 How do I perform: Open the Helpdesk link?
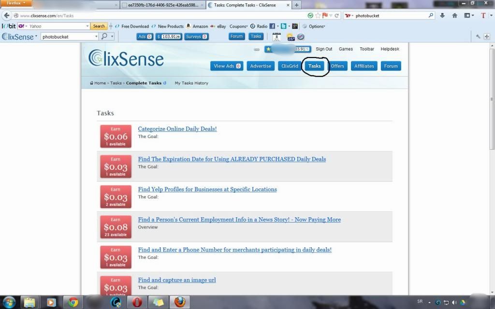click(390, 49)
